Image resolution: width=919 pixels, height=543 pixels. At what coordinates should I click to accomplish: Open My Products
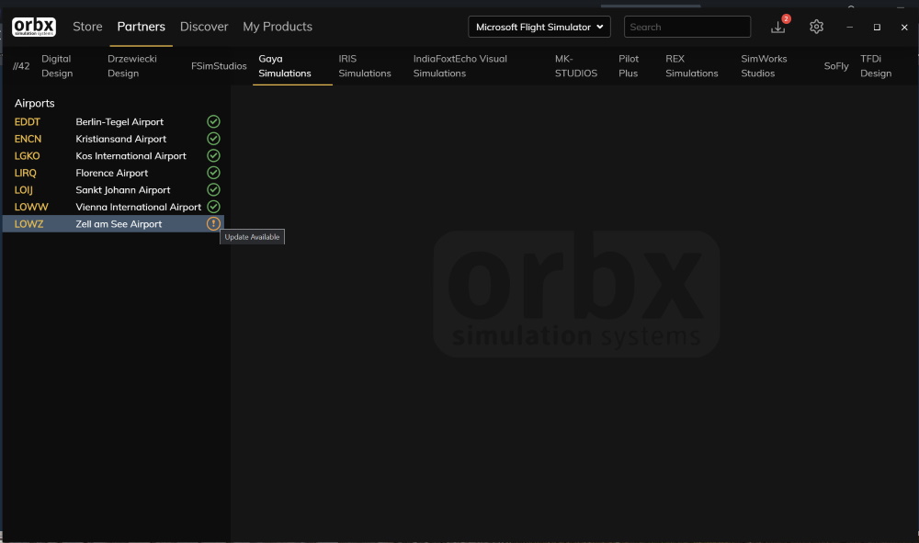coord(278,27)
